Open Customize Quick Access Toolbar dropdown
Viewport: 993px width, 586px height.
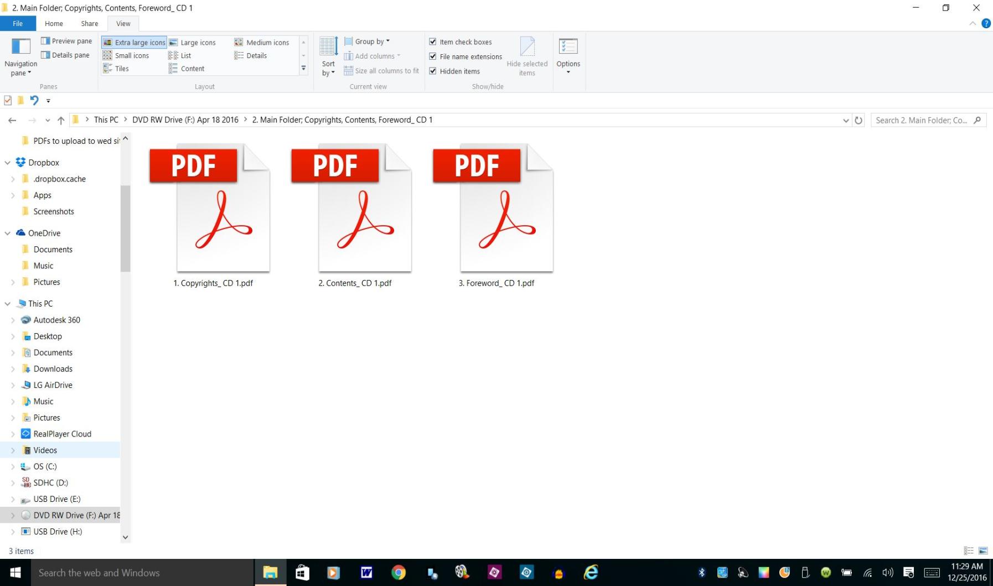(48, 101)
